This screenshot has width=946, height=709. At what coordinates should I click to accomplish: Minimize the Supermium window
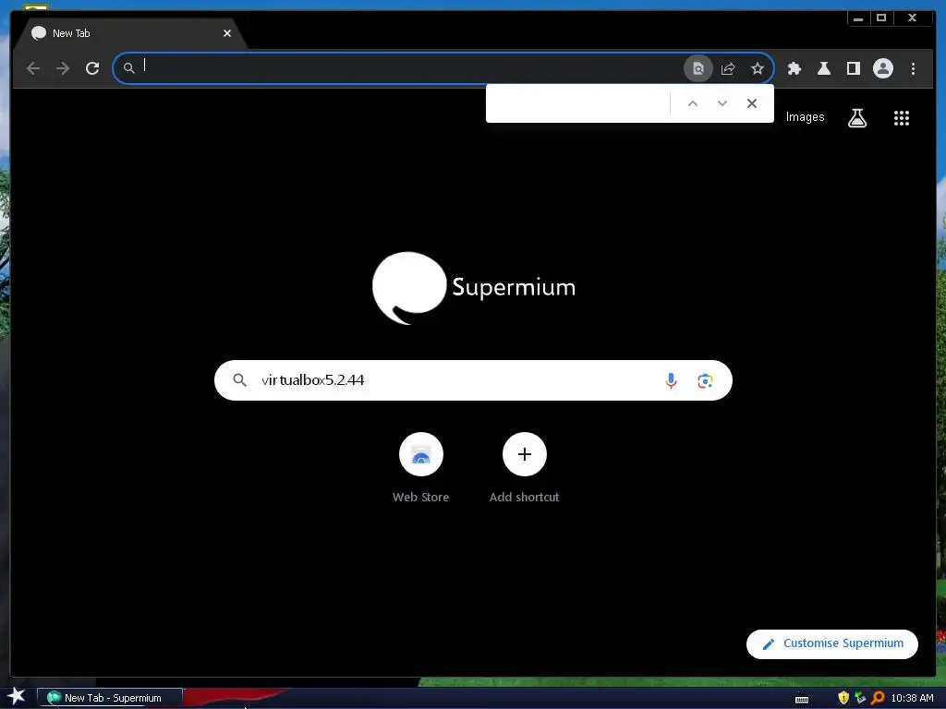[x=858, y=18]
